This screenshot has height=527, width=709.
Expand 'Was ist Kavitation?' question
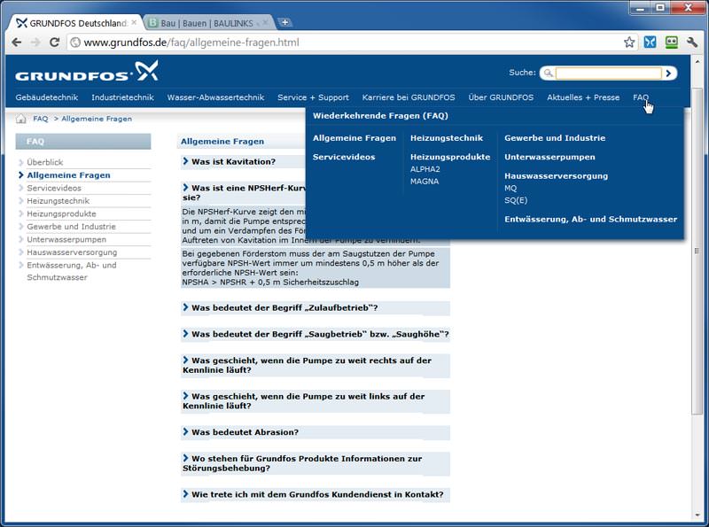pyautogui.click(x=233, y=162)
